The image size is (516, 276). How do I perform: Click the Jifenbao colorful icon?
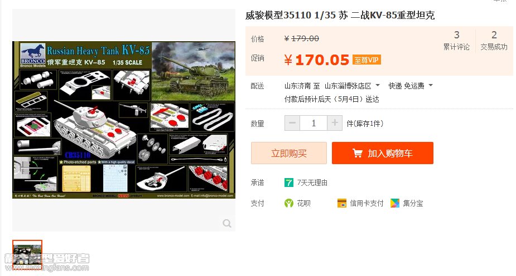(x=395, y=203)
